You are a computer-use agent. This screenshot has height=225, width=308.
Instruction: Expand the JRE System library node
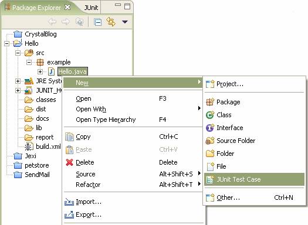18,81
